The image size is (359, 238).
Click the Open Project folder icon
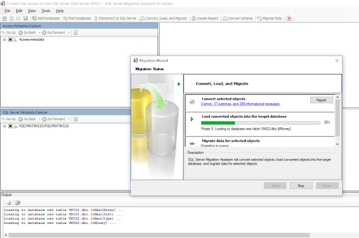pyautogui.click(x=19, y=18)
